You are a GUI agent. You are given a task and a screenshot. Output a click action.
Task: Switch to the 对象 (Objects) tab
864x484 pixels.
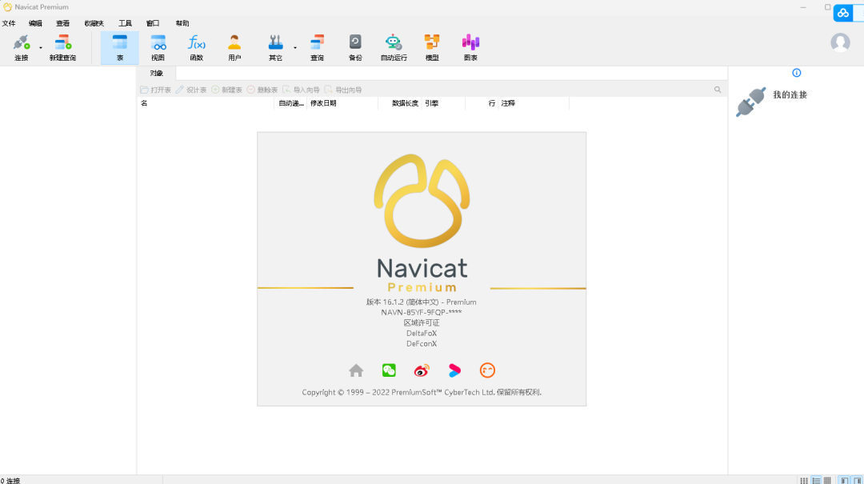click(x=157, y=73)
